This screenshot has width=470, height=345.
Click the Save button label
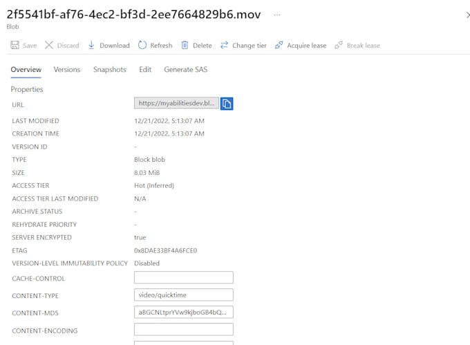tap(30, 46)
